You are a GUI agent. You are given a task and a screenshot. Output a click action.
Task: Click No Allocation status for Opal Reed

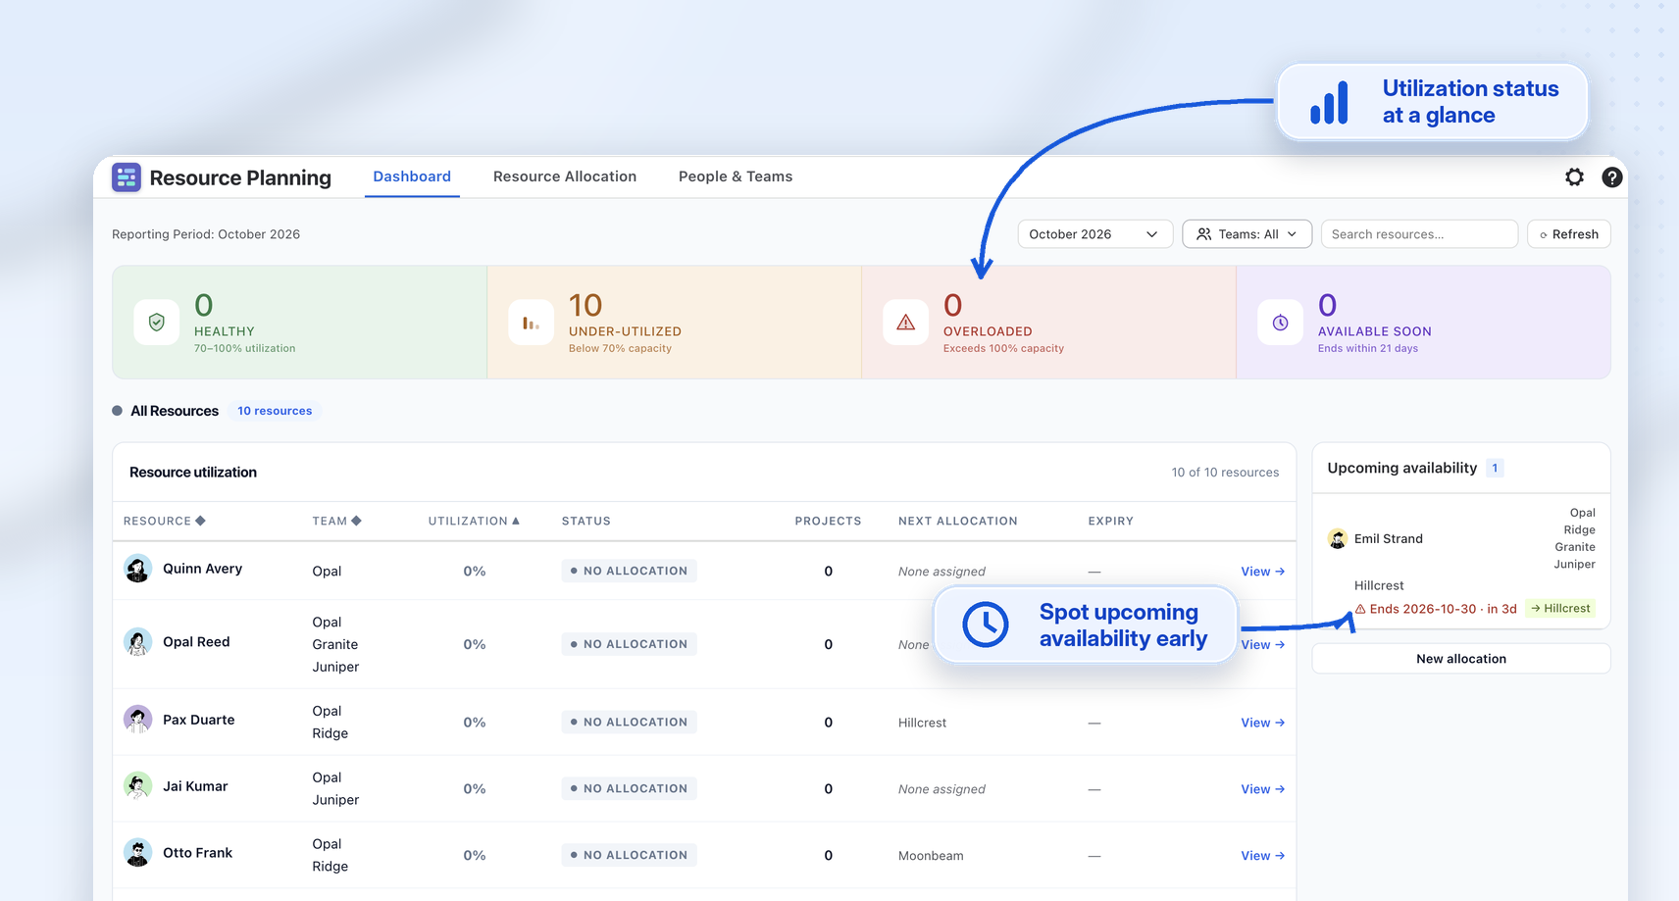(629, 644)
